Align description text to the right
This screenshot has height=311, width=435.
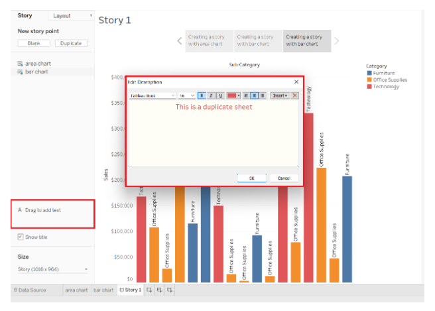(x=263, y=95)
